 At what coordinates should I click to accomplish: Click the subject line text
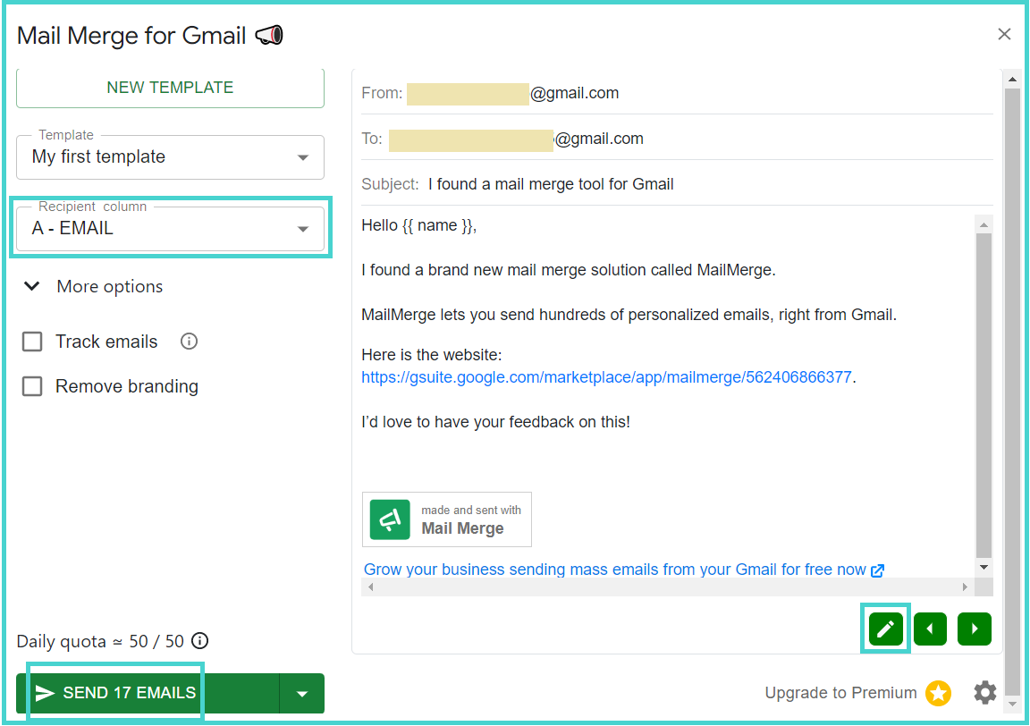pos(551,184)
